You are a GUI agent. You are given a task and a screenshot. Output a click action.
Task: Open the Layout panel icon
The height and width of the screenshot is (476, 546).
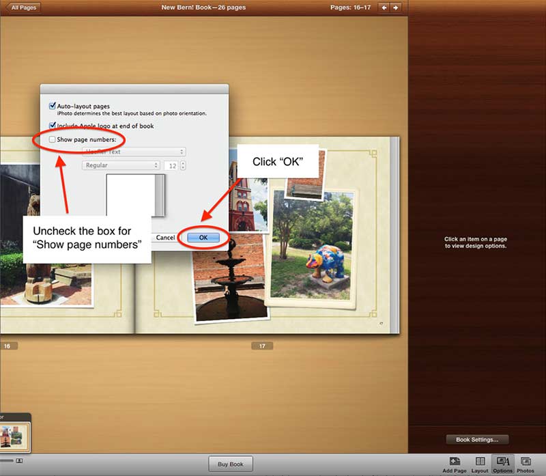[x=480, y=462]
